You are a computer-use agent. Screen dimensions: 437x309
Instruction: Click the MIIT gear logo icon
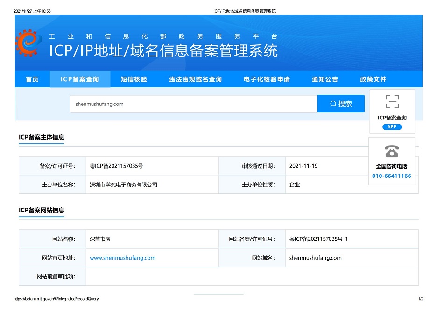pyautogui.click(x=28, y=43)
